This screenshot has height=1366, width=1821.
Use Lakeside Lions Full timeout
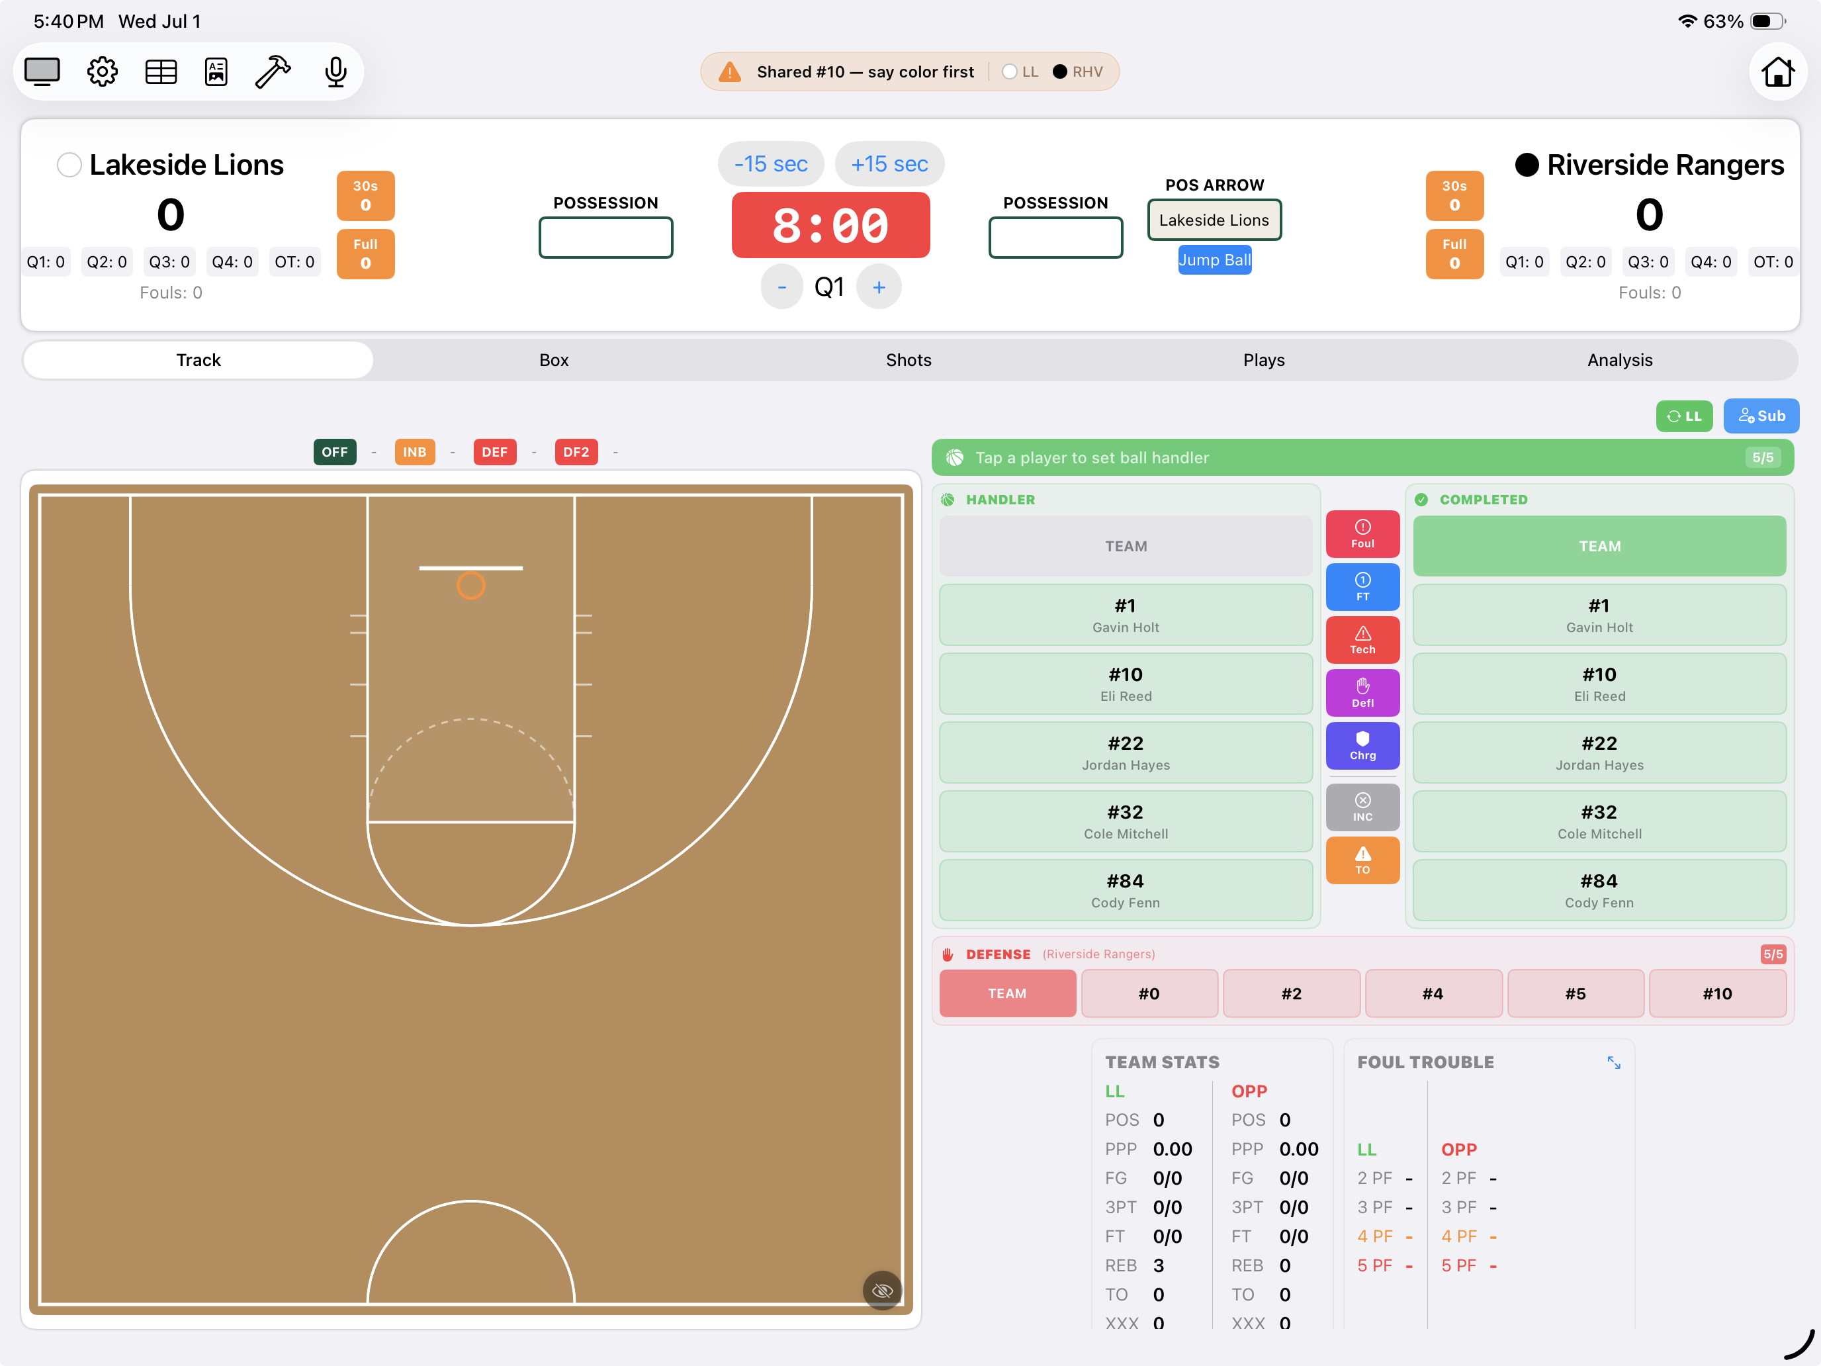(x=365, y=253)
